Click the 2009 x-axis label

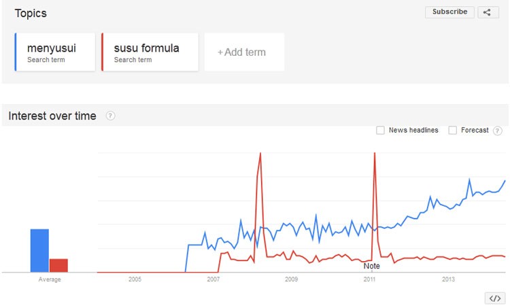click(291, 279)
